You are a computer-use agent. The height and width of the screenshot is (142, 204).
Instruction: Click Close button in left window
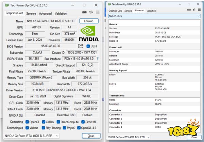click(91, 136)
